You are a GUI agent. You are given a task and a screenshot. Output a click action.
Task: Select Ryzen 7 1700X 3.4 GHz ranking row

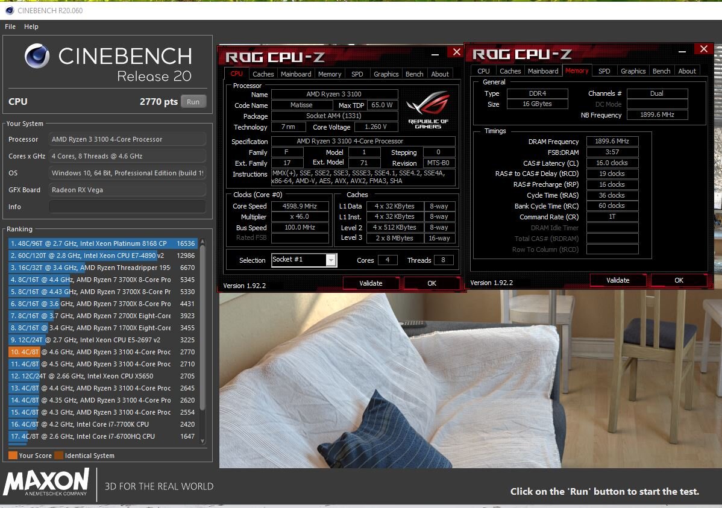point(102,328)
